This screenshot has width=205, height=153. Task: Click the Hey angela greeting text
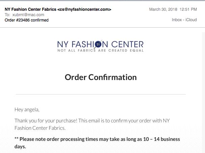(27, 110)
